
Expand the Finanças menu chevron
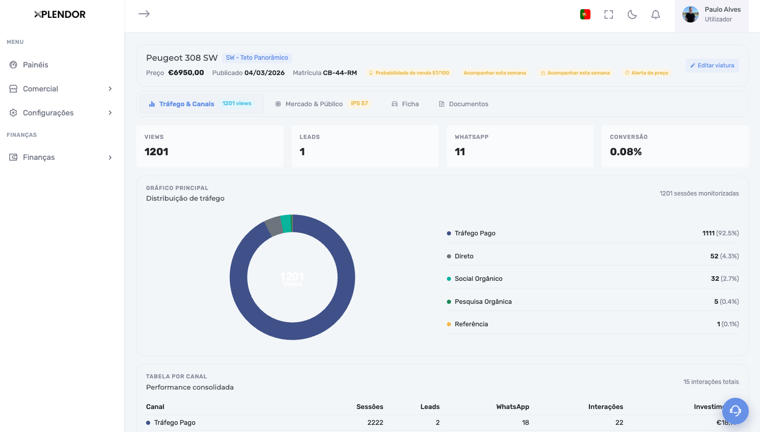coord(110,157)
